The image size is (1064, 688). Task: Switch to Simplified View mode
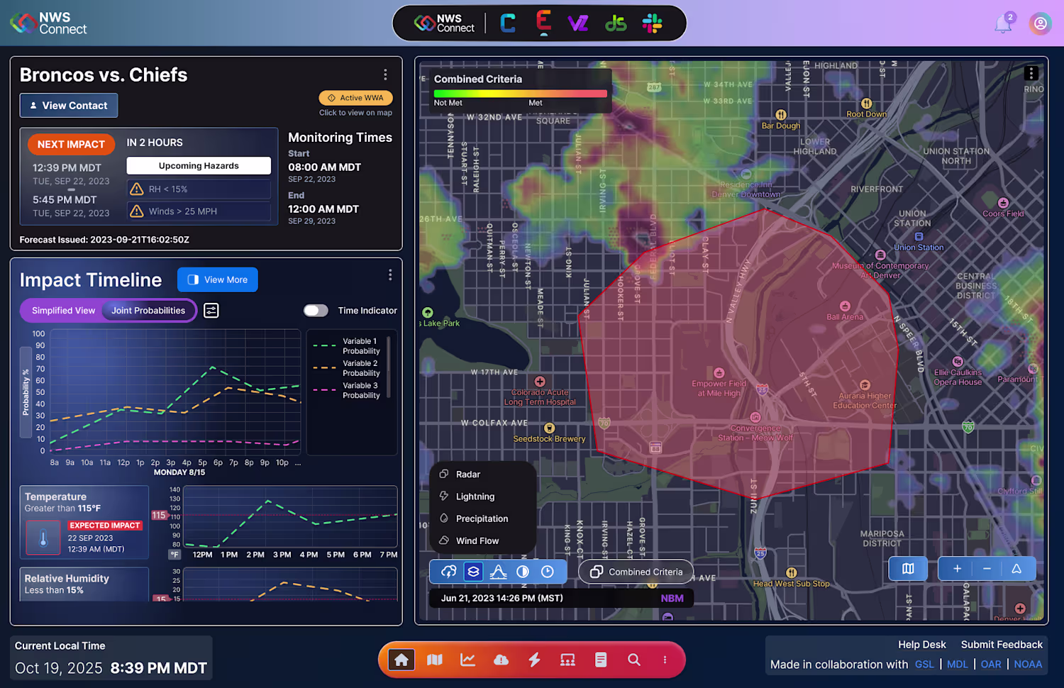point(63,310)
